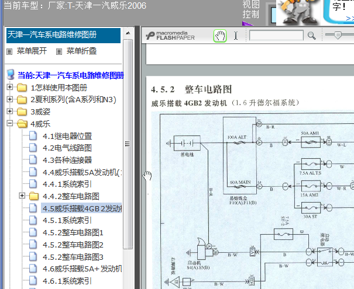Open the 4.1继电器位置 page
Screen dimensions: 354x289
pos(67,136)
